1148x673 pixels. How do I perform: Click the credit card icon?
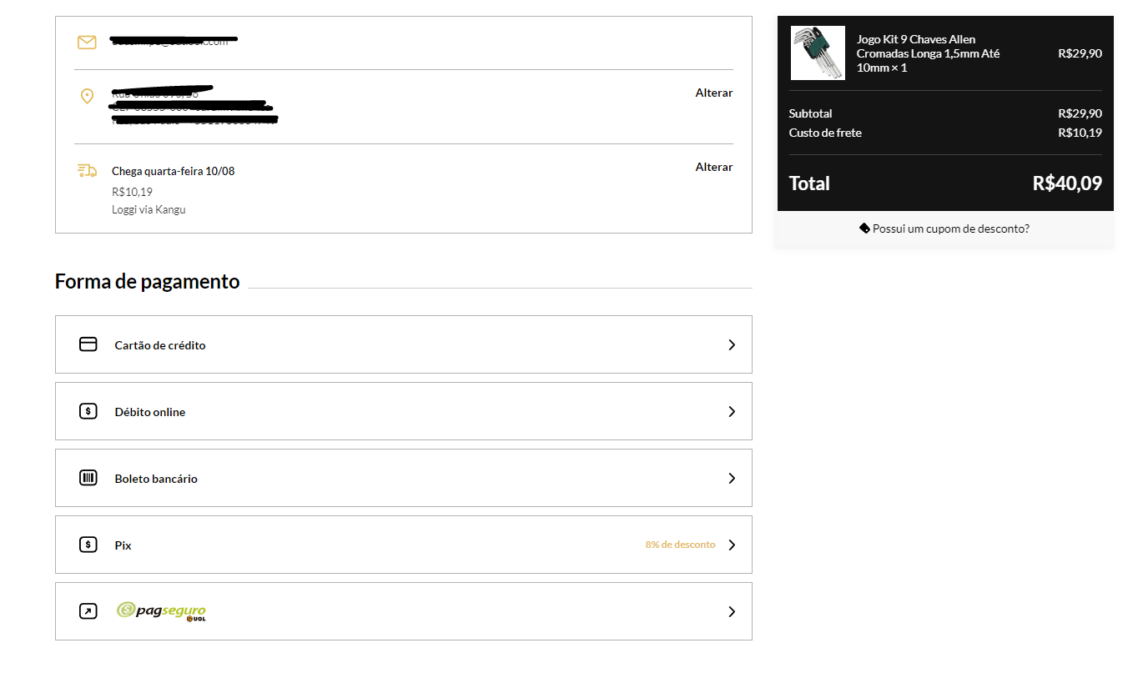coord(88,344)
